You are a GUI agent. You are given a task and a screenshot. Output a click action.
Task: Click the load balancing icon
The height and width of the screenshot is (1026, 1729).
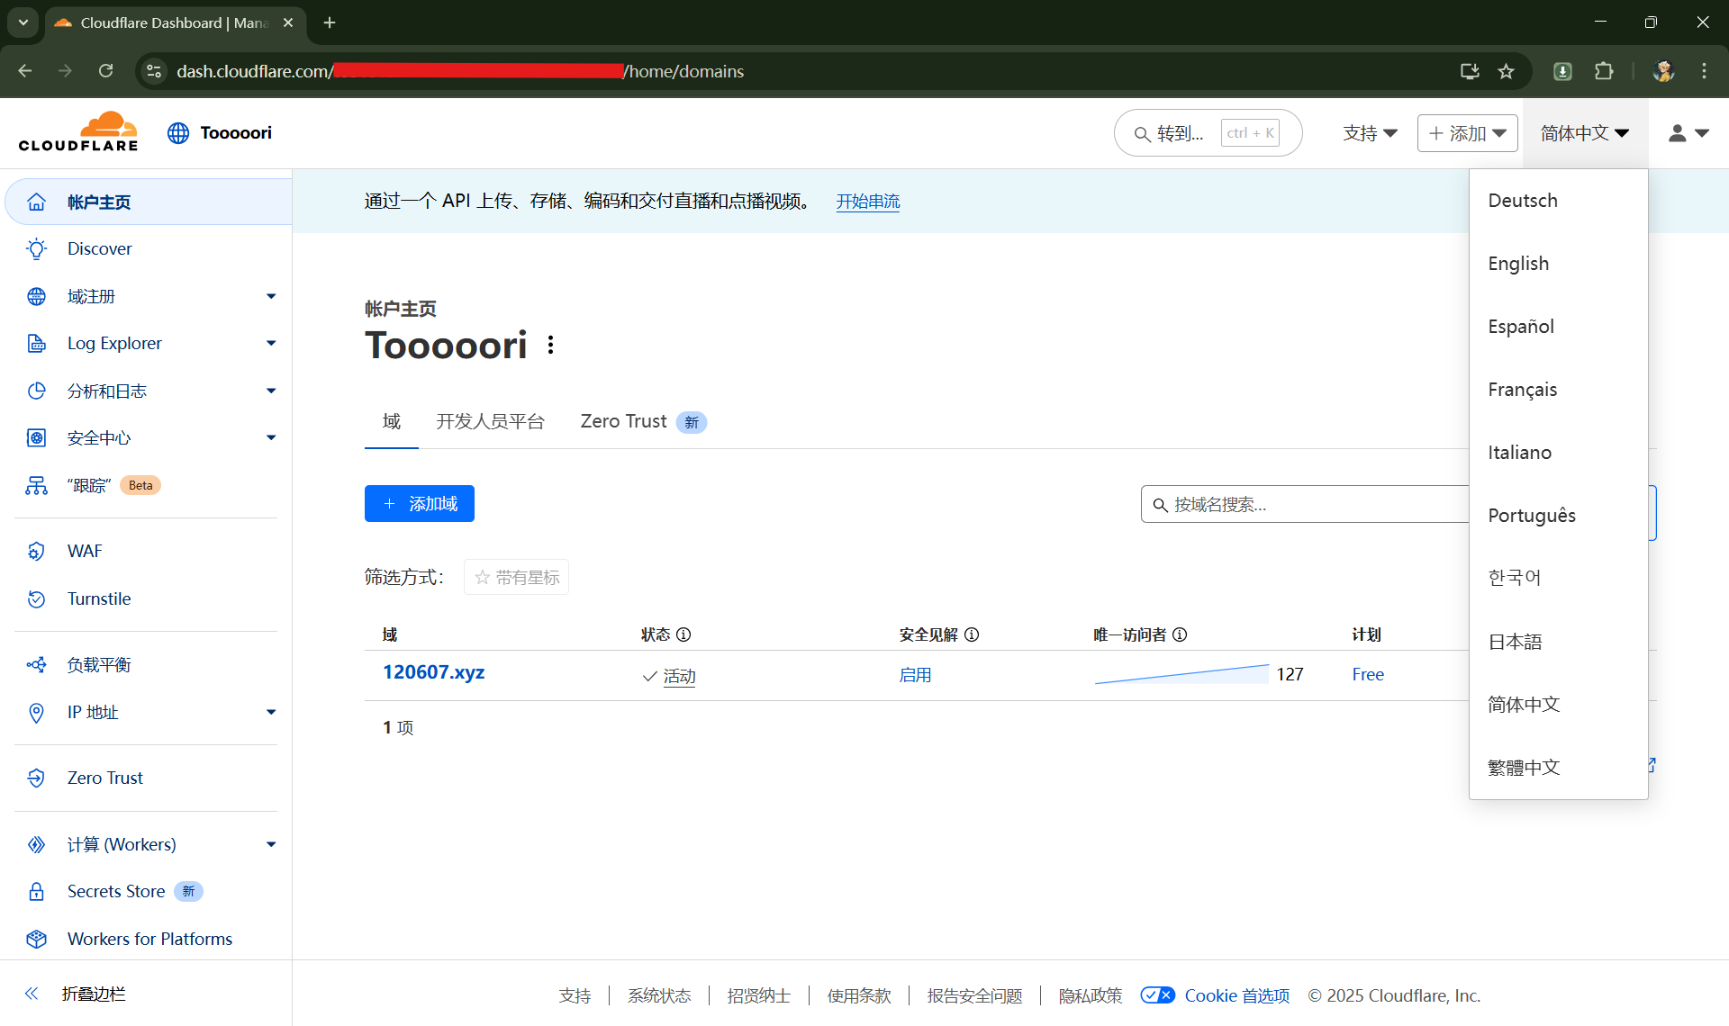36,665
